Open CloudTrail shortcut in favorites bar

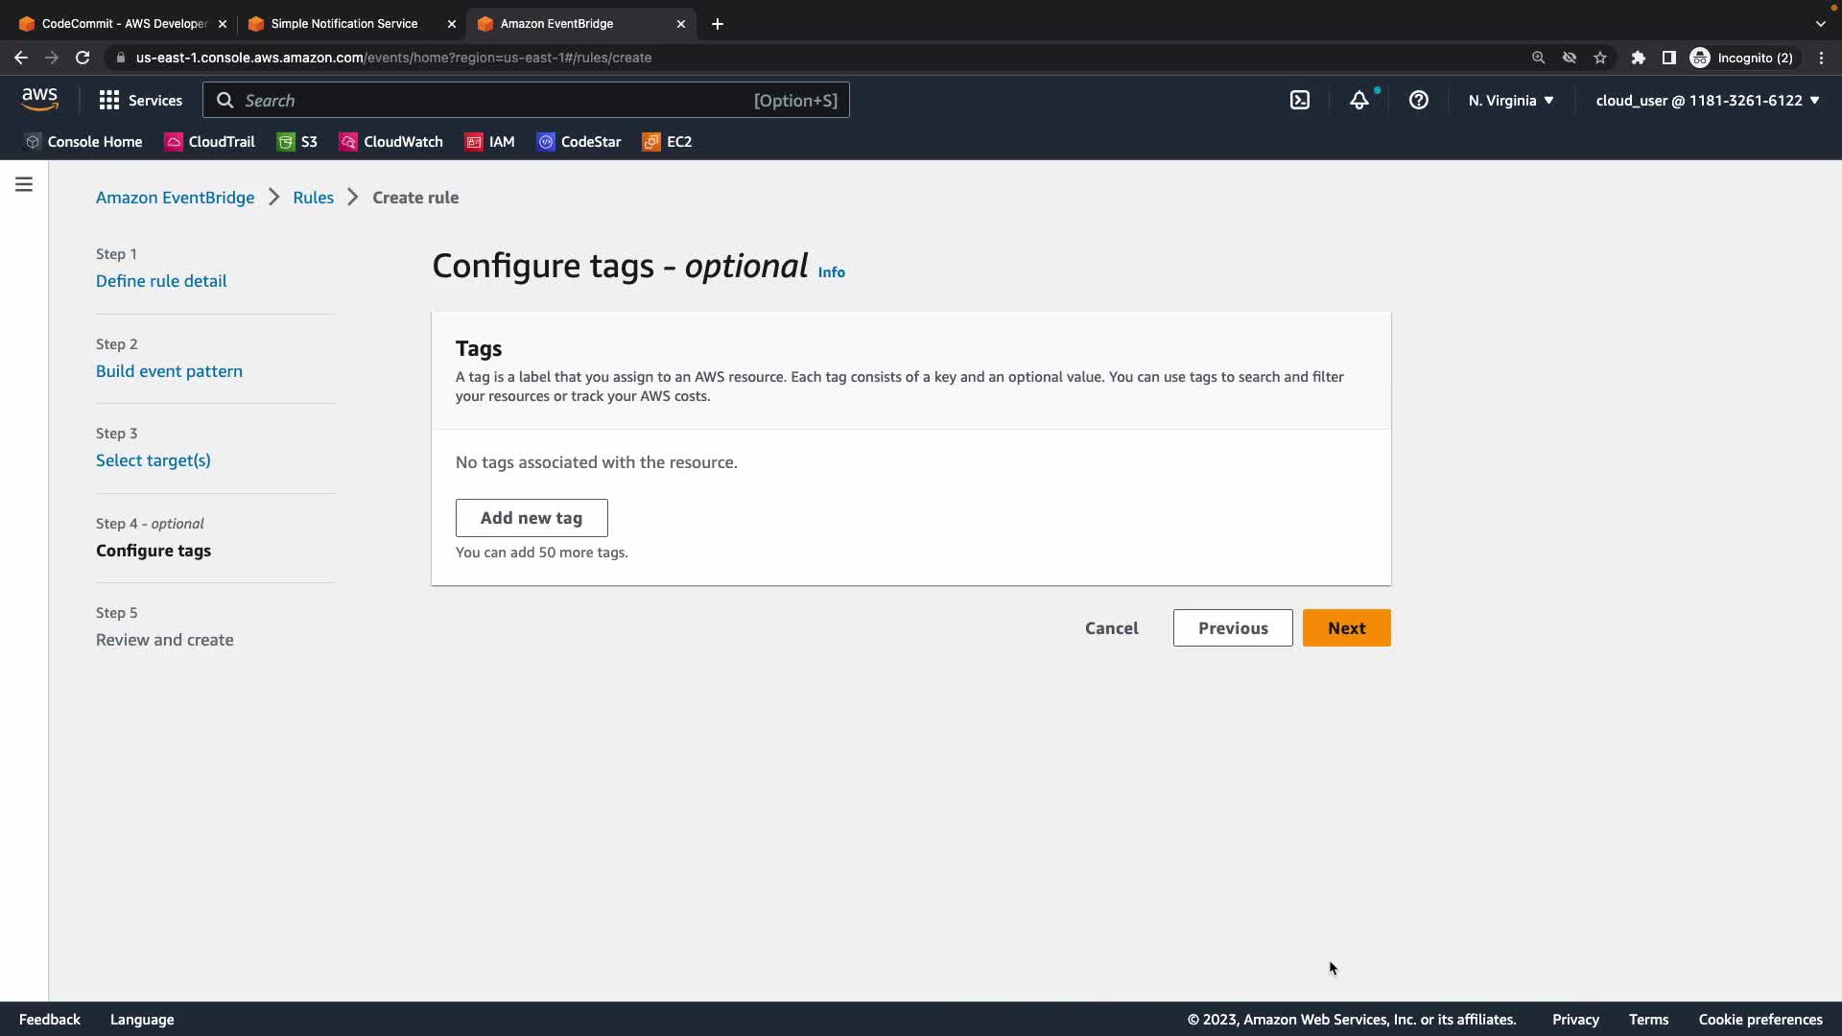[209, 142]
